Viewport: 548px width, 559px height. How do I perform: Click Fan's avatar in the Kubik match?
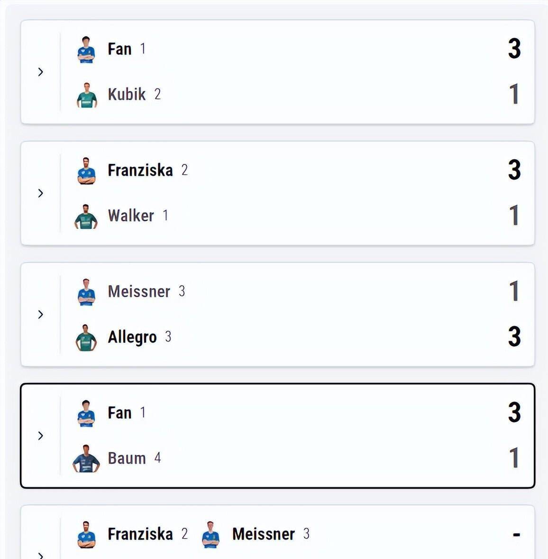point(86,50)
